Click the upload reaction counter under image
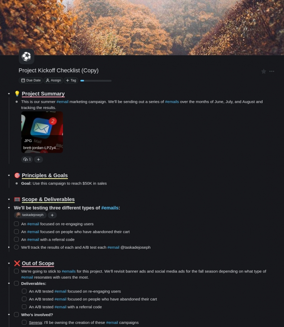 (27, 159)
